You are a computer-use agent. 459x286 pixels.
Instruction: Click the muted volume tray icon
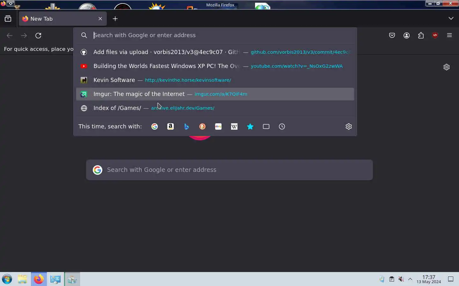click(x=401, y=279)
